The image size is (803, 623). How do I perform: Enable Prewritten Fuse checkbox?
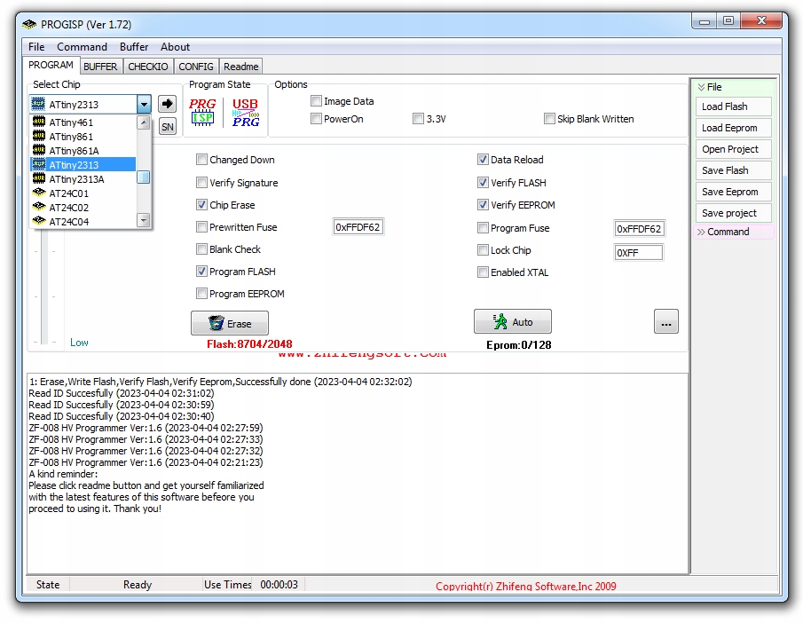(201, 227)
